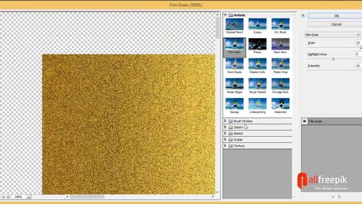Select the Film Grain effect layer row
362x204 pixels.
click(331, 121)
